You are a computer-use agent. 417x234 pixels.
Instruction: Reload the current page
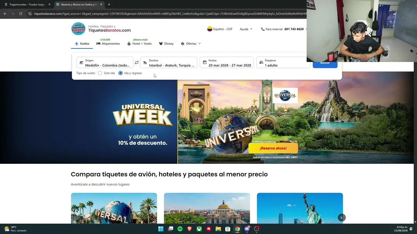pyautogui.click(x=21, y=14)
